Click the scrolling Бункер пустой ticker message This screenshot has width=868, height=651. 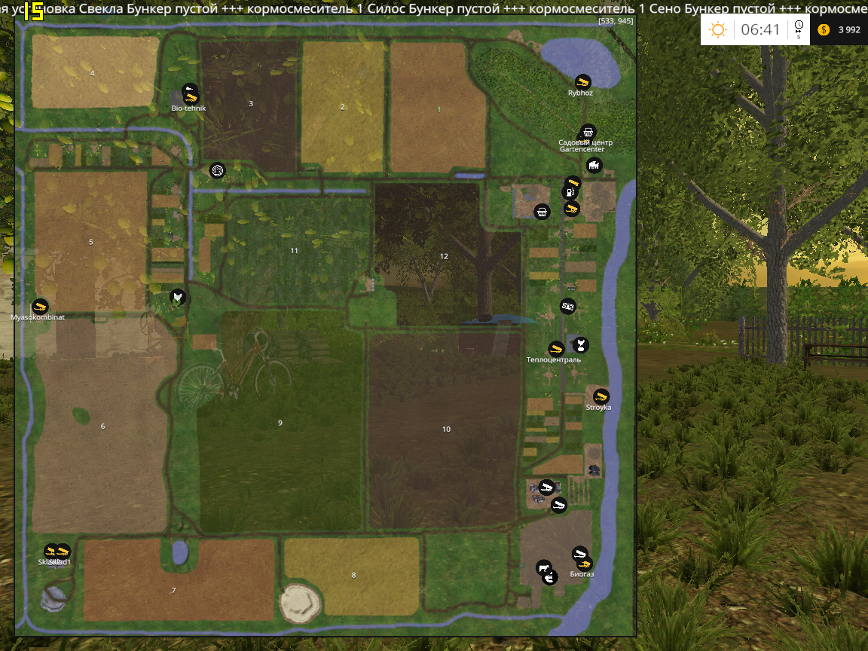434,9
